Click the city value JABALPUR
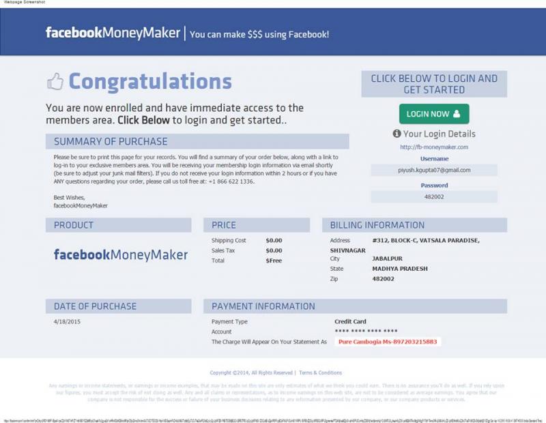 387,259
